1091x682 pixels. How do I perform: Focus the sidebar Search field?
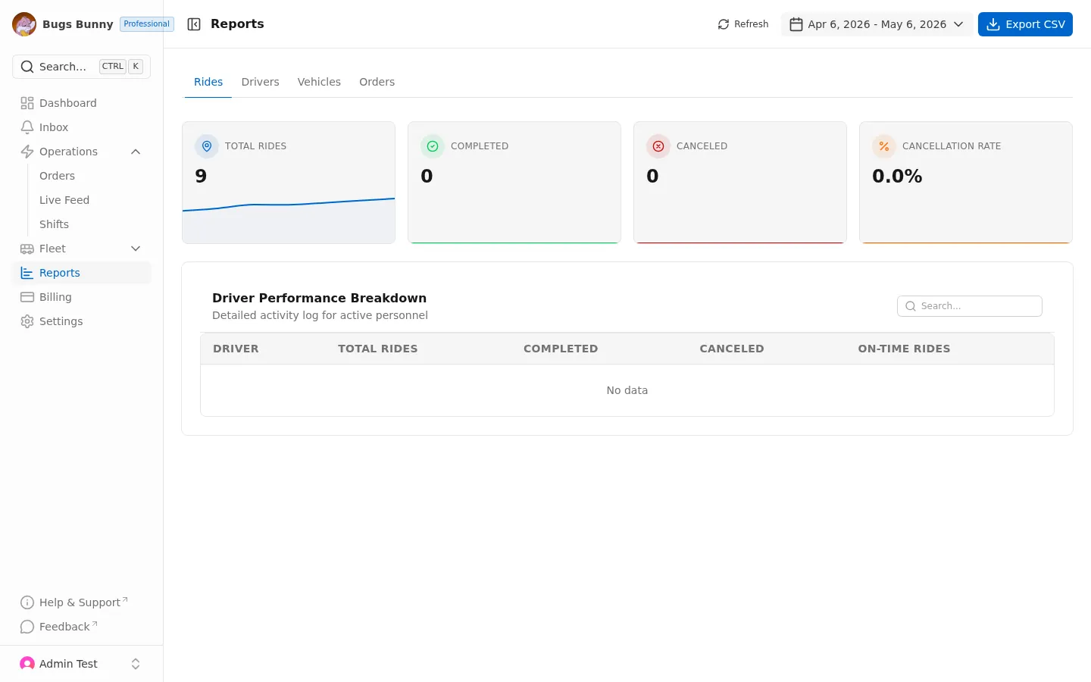pos(81,67)
